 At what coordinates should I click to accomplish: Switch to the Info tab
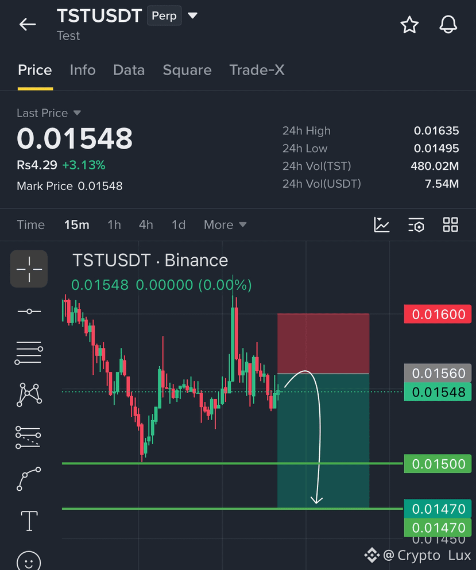pos(83,70)
